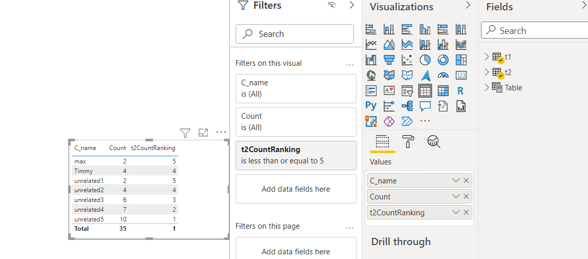Image resolution: width=588 pixels, height=259 pixels.
Task: Click the Fields pane search box
Action: click(534, 31)
